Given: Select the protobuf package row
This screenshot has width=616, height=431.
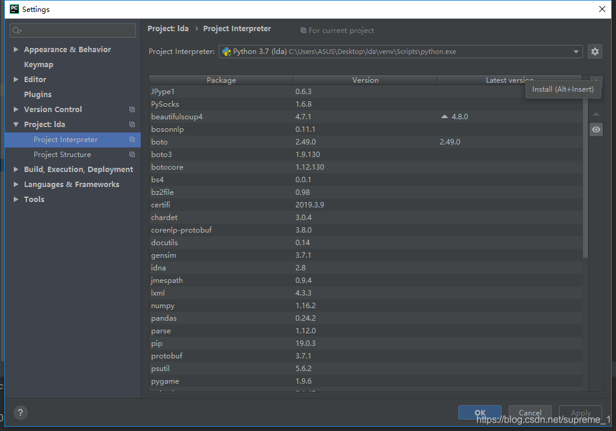Looking at the screenshot, I should pos(366,356).
